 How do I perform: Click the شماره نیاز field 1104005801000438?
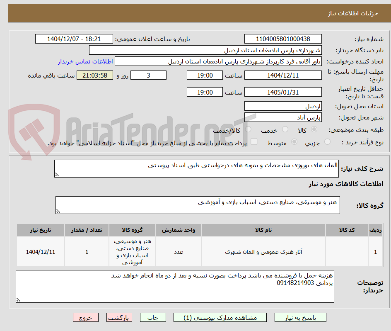[283, 39]
